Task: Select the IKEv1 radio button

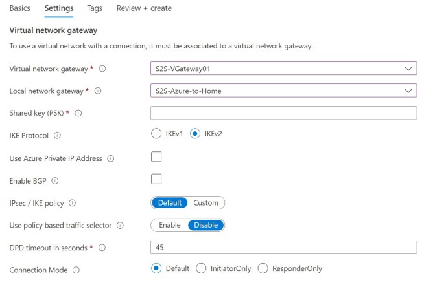Action: pyautogui.click(x=156, y=134)
